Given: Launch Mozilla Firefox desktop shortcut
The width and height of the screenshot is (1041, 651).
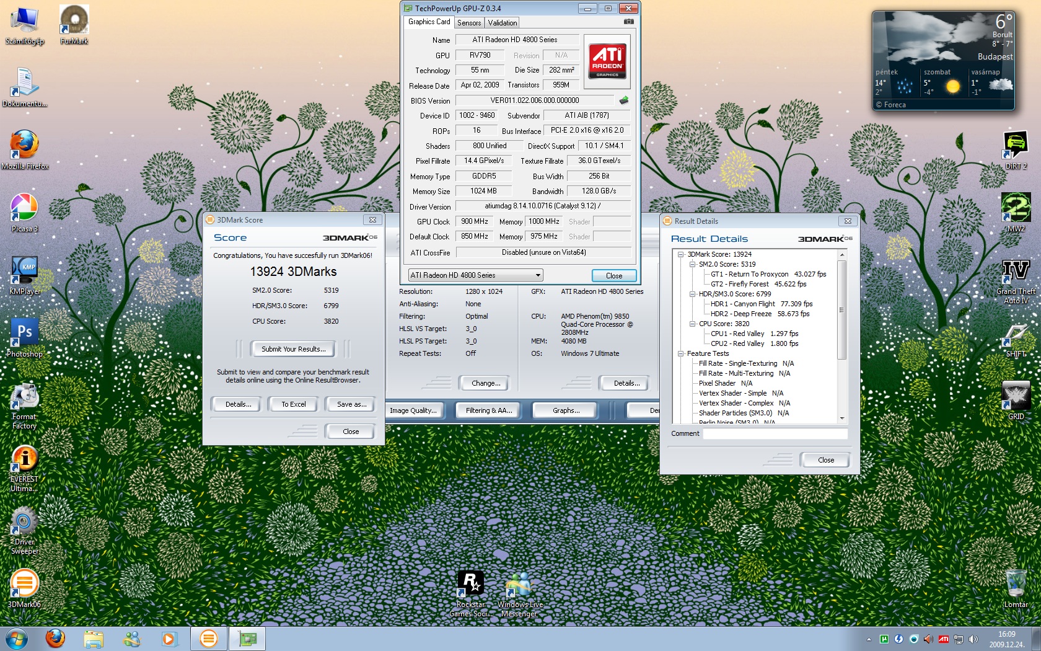Looking at the screenshot, I should pyautogui.click(x=25, y=149).
